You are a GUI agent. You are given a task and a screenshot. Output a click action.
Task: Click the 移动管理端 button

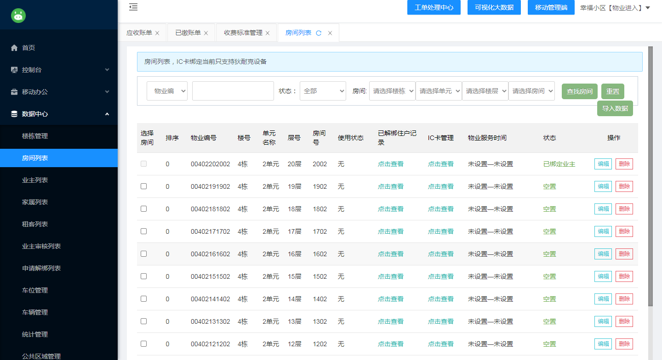point(551,7)
